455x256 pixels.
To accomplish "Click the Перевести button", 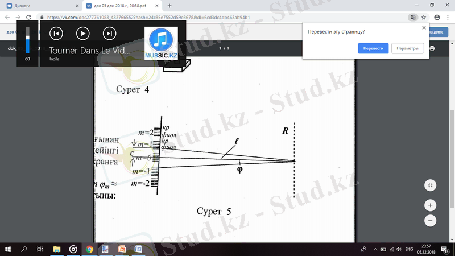I will [x=373, y=48].
